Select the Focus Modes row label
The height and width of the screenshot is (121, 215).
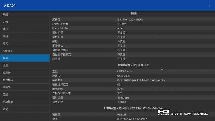point(60,28)
